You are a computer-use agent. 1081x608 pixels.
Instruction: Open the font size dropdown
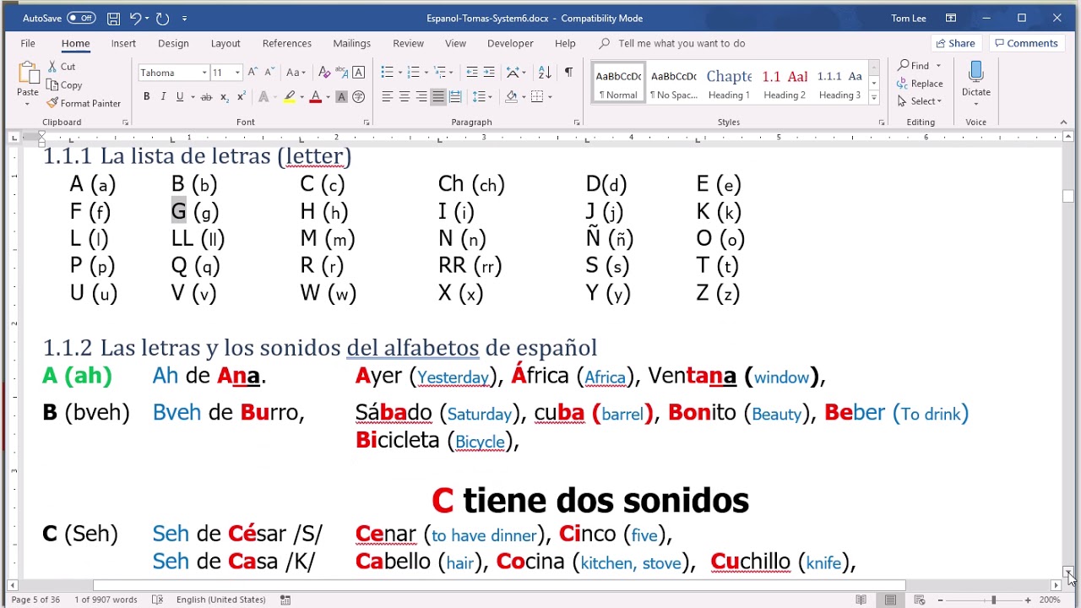(237, 73)
